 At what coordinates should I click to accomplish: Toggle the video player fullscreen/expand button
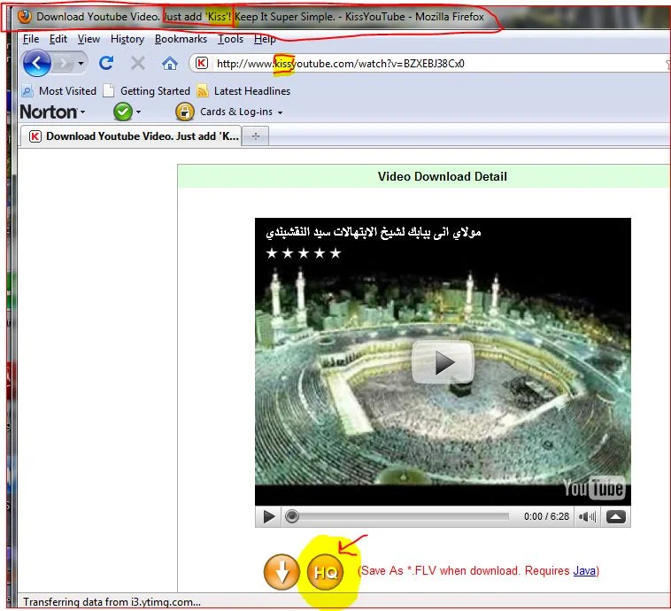[x=616, y=517]
